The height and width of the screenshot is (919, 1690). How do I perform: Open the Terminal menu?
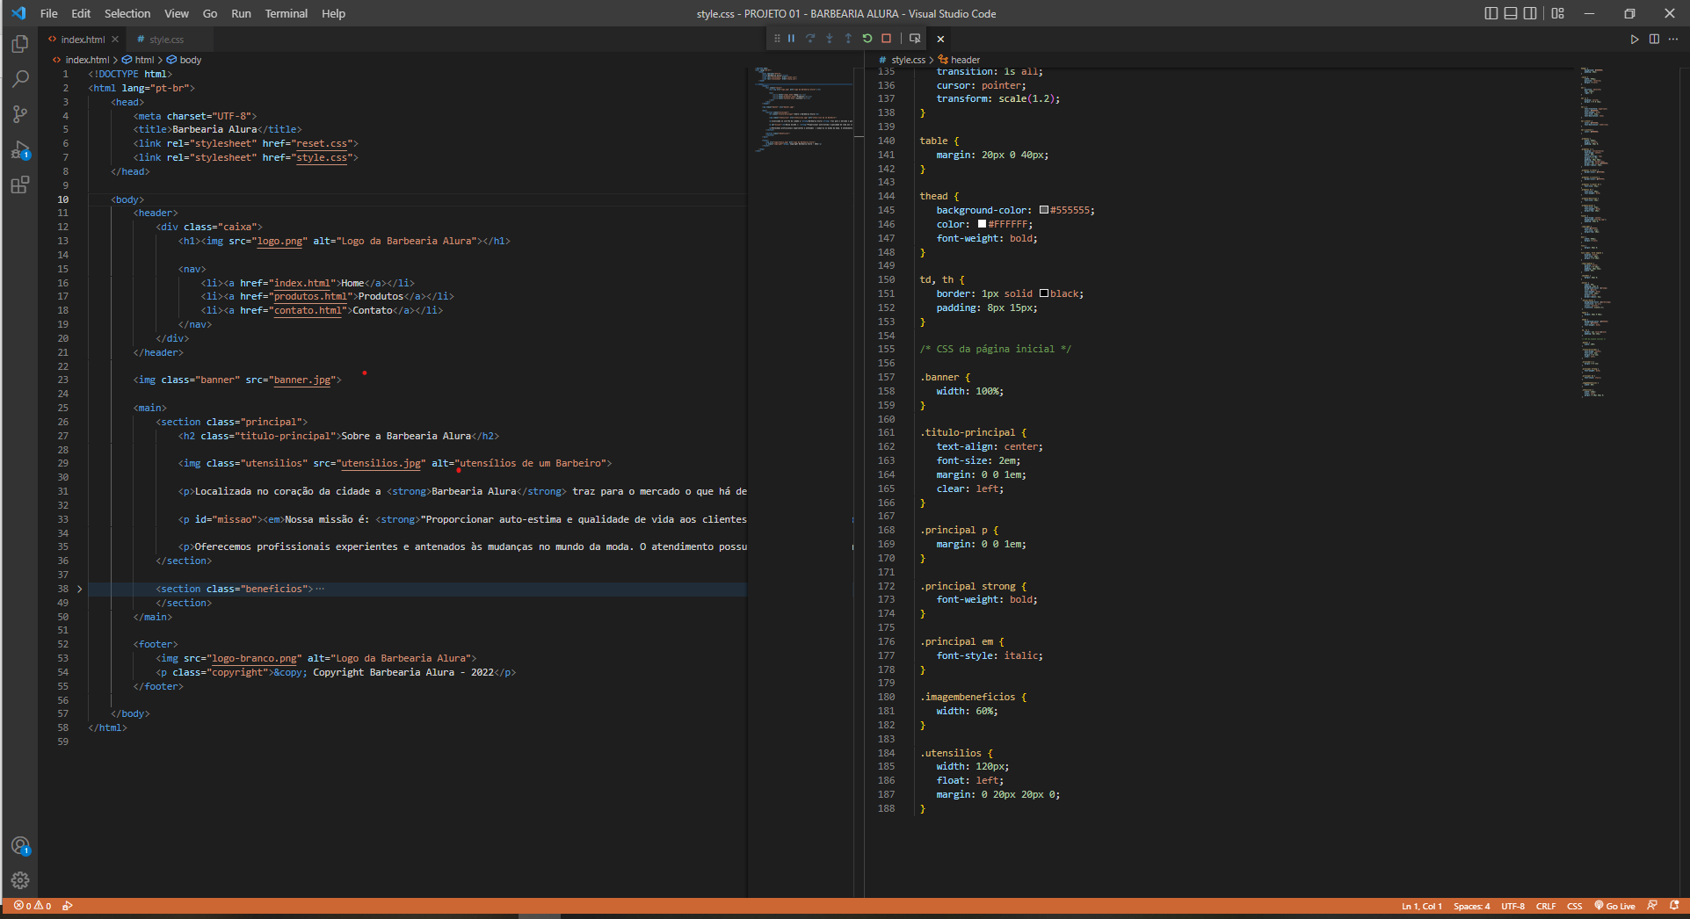click(x=287, y=13)
